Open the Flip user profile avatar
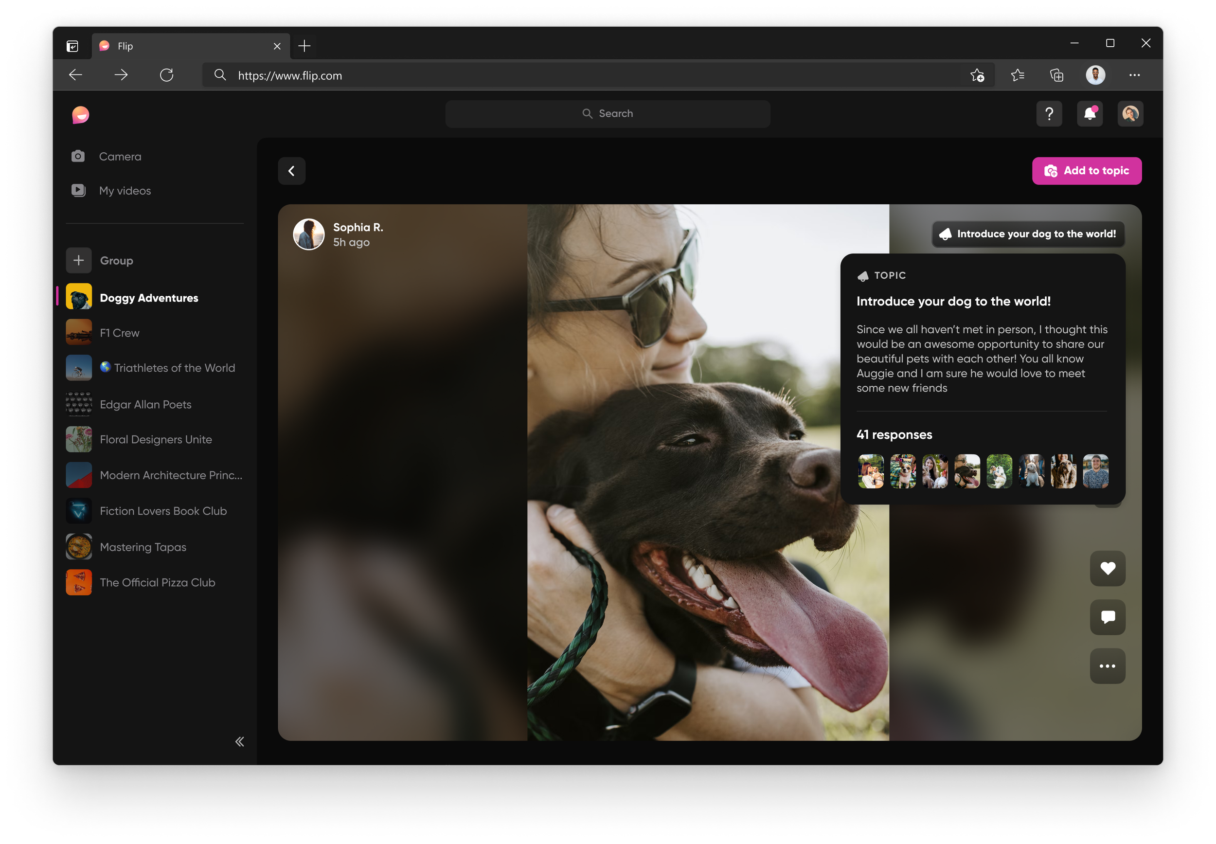Screen dimensions: 1216x844 tap(1130, 114)
